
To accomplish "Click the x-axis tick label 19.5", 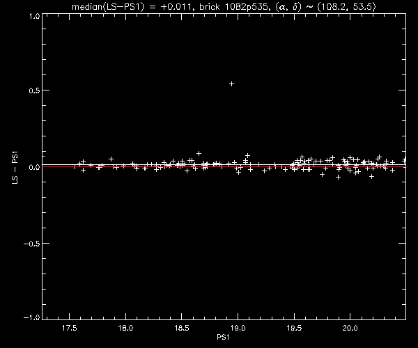I will click(x=294, y=328).
